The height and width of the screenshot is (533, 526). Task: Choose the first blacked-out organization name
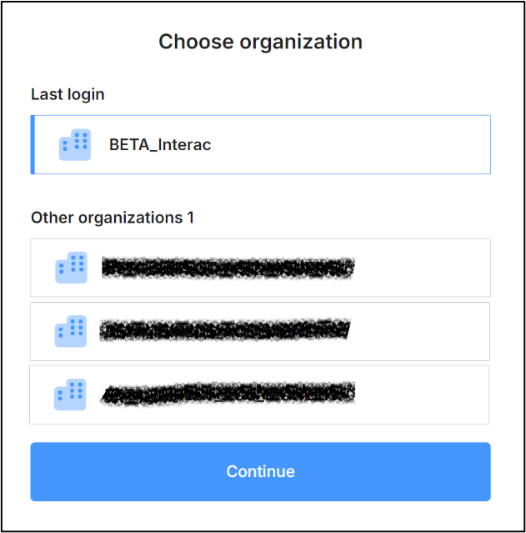tap(228, 268)
